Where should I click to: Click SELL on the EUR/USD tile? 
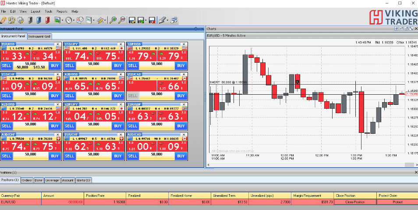coord(7,66)
